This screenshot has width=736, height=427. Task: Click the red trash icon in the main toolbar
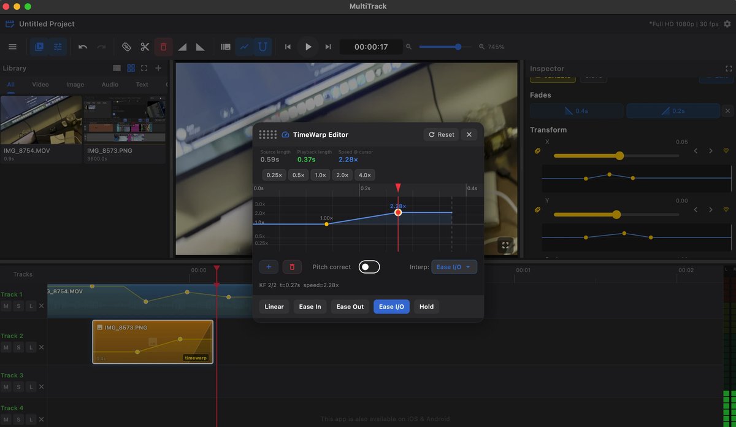pyautogui.click(x=163, y=47)
